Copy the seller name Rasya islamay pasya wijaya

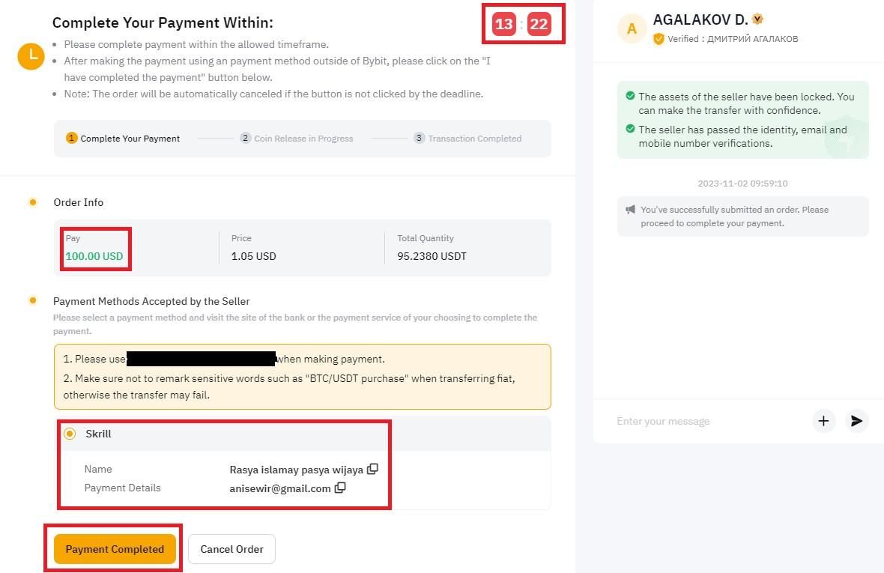(x=372, y=469)
